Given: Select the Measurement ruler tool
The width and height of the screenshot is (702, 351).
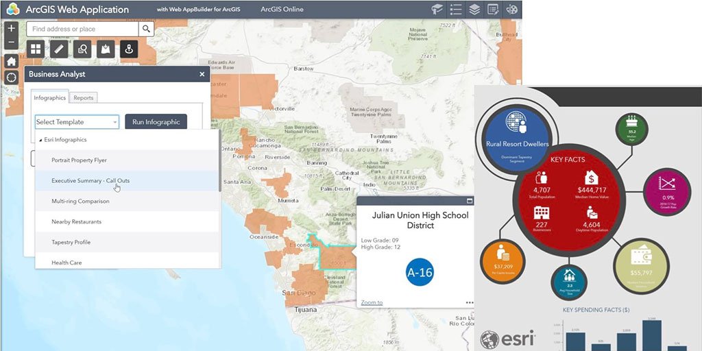Looking at the screenshot, I should pos(59,49).
